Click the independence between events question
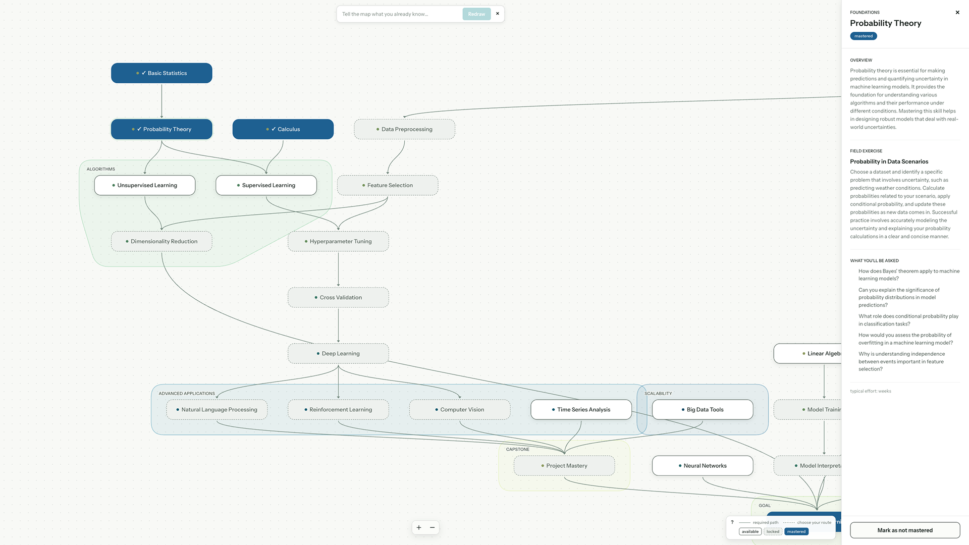969x545 pixels. [901, 361]
